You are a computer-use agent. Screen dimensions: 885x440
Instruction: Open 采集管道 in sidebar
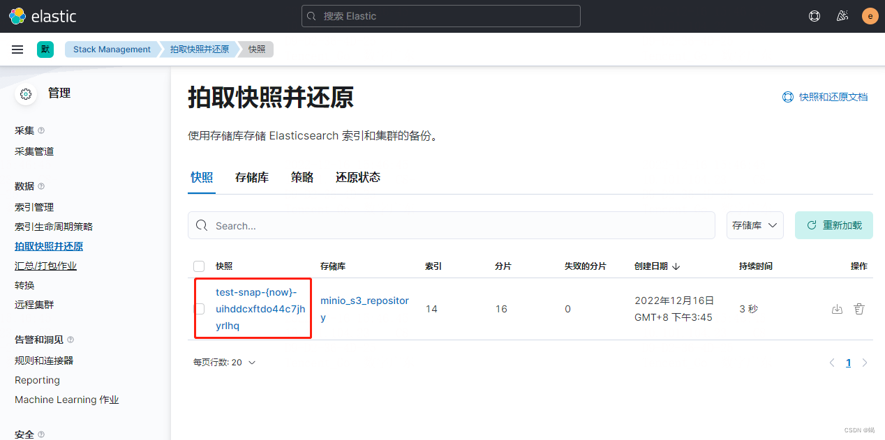(x=34, y=151)
